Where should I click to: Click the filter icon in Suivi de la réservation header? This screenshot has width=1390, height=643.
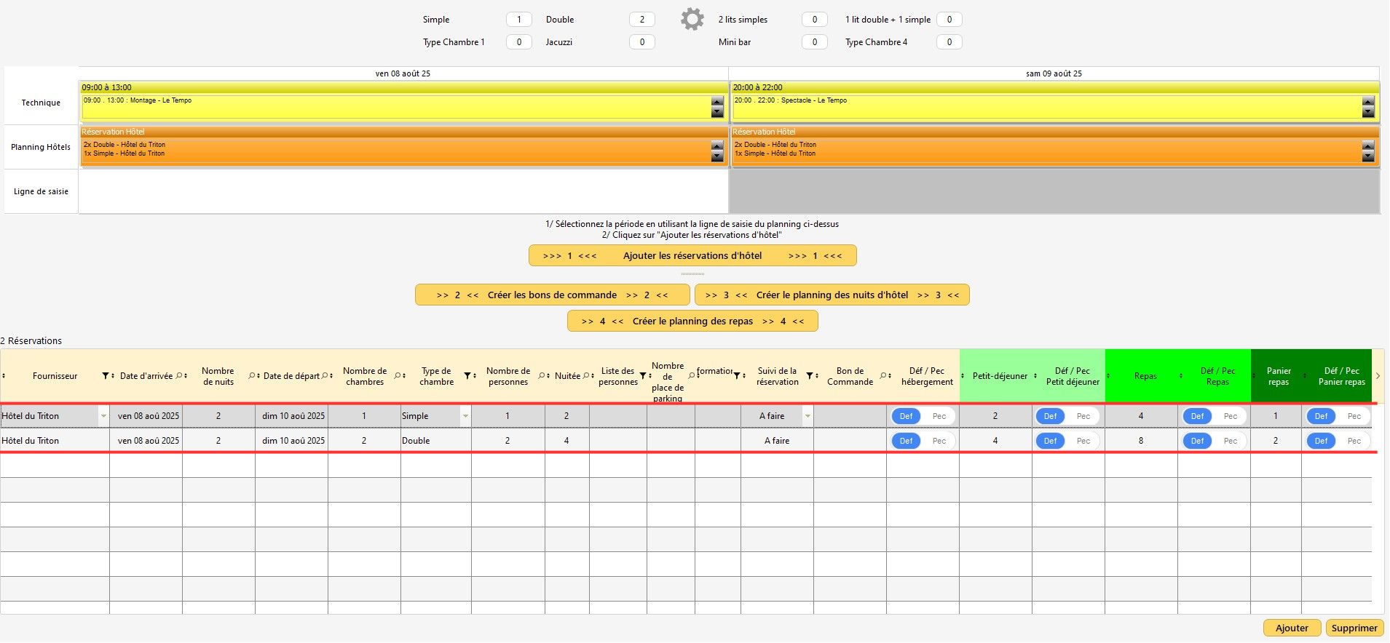[x=810, y=376]
